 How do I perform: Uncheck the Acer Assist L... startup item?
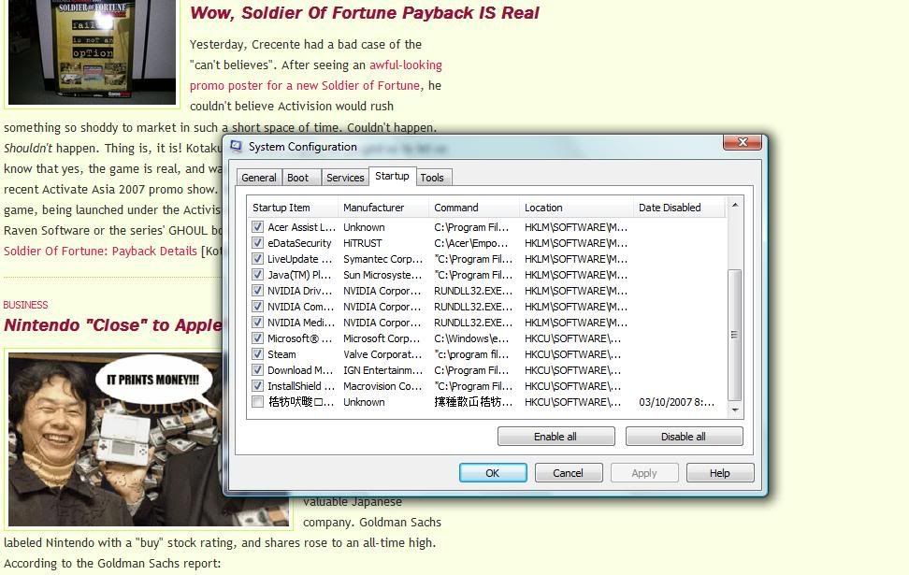point(257,227)
